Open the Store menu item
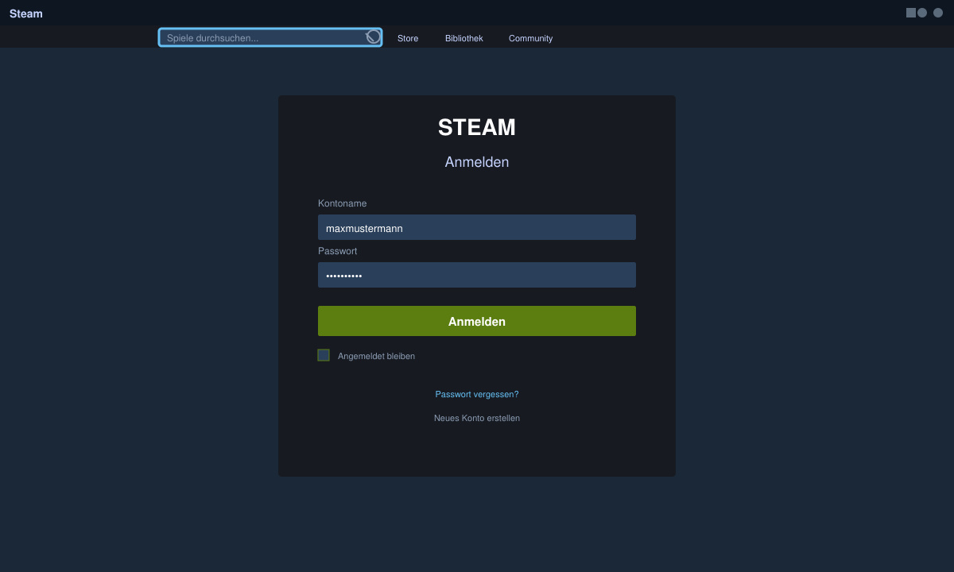The image size is (954, 572). tap(408, 38)
